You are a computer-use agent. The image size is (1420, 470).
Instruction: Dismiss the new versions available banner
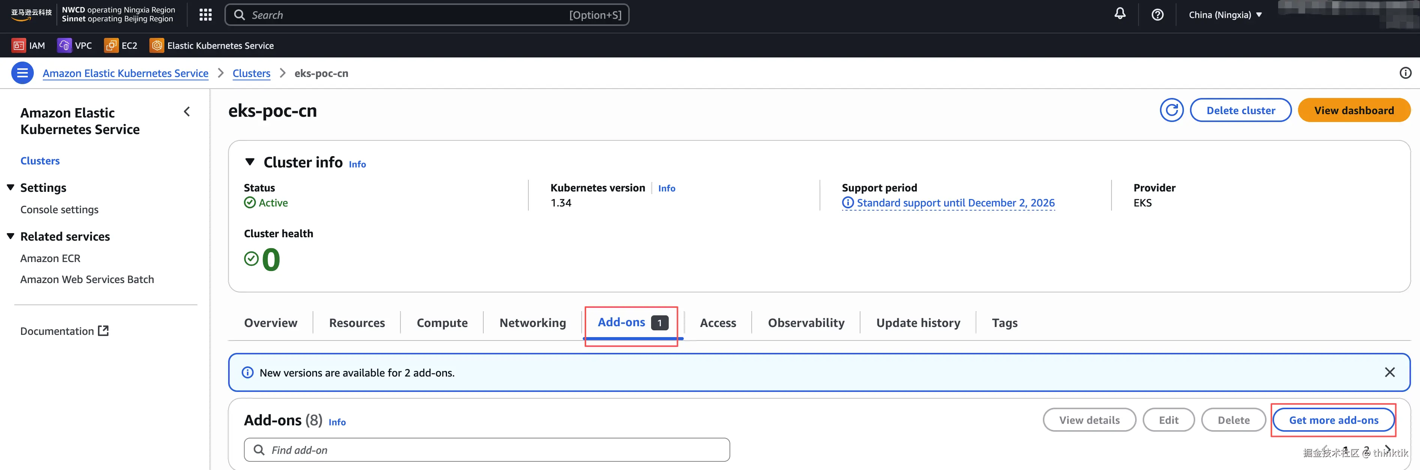coord(1389,372)
